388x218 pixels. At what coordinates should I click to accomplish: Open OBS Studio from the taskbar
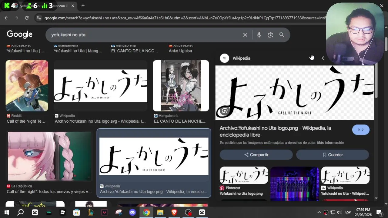tap(188, 213)
